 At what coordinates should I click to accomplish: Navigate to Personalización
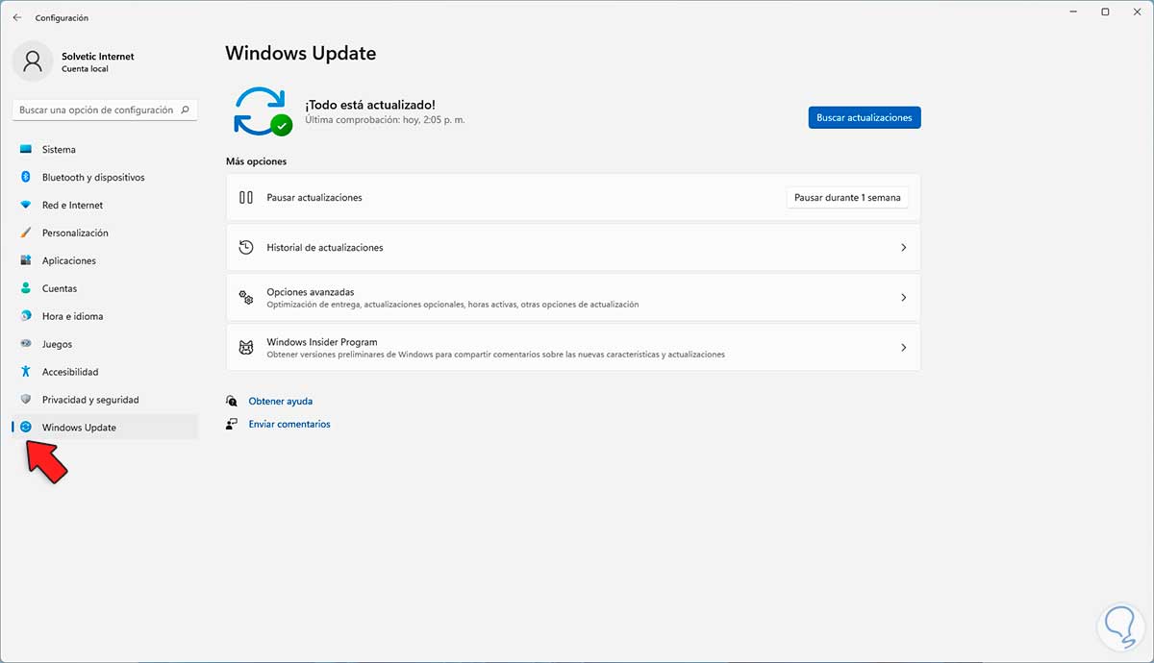[105, 233]
